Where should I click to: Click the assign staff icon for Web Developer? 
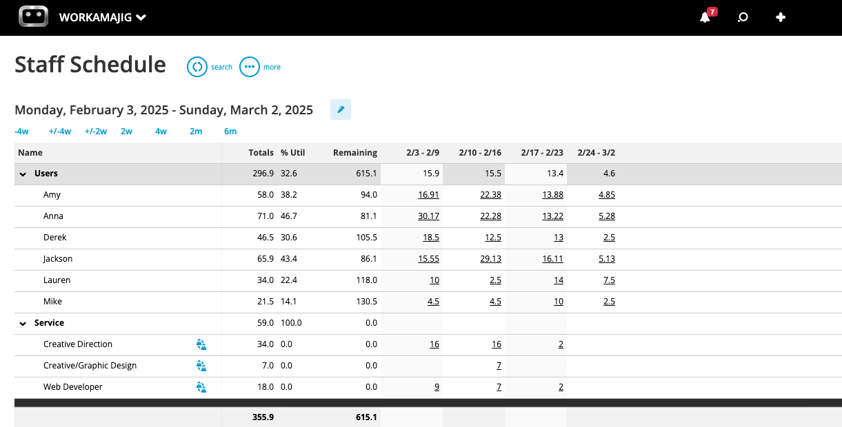(x=201, y=387)
